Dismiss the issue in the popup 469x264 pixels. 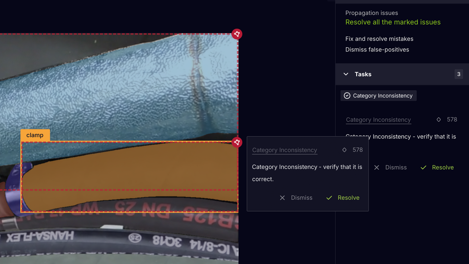[x=296, y=198]
